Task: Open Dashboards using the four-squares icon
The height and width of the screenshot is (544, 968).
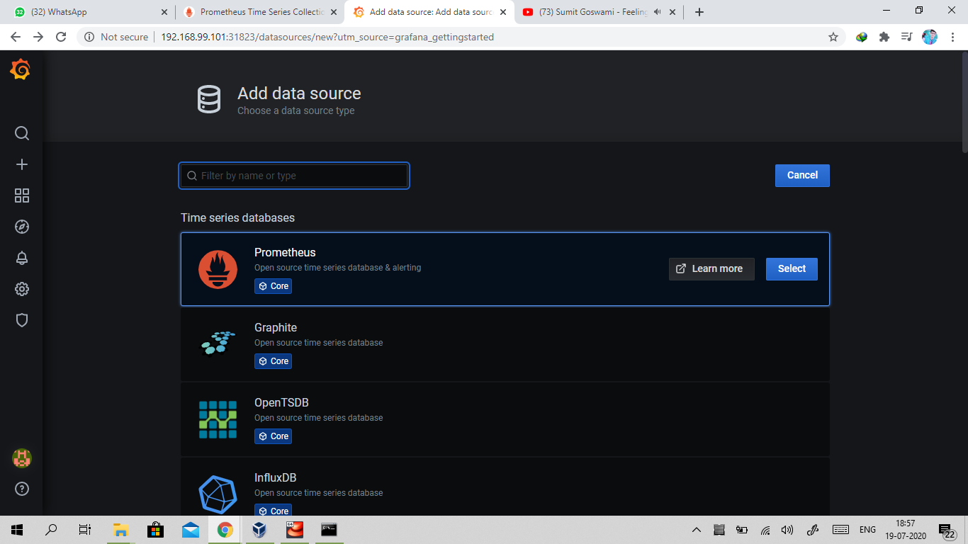Action: pos(21,195)
